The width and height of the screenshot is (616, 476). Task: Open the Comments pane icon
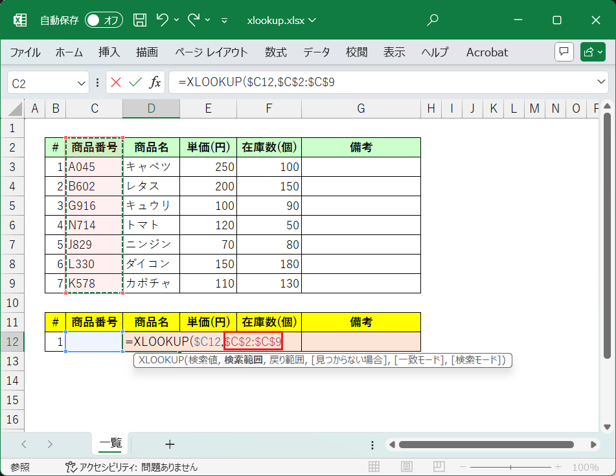pyautogui.click(x=564, y=52)
